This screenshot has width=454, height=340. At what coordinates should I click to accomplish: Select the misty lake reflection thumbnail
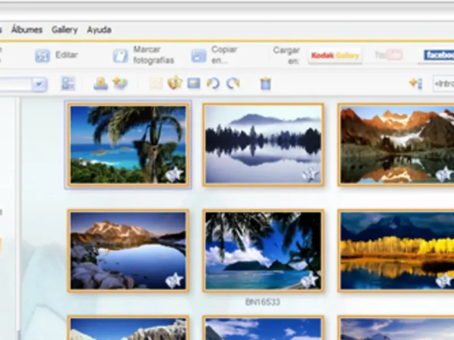(263, 145)
